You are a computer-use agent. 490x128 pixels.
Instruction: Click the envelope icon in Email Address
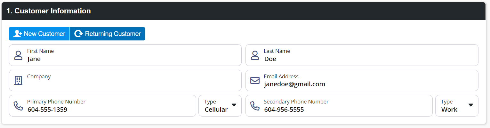coord(255,80)
